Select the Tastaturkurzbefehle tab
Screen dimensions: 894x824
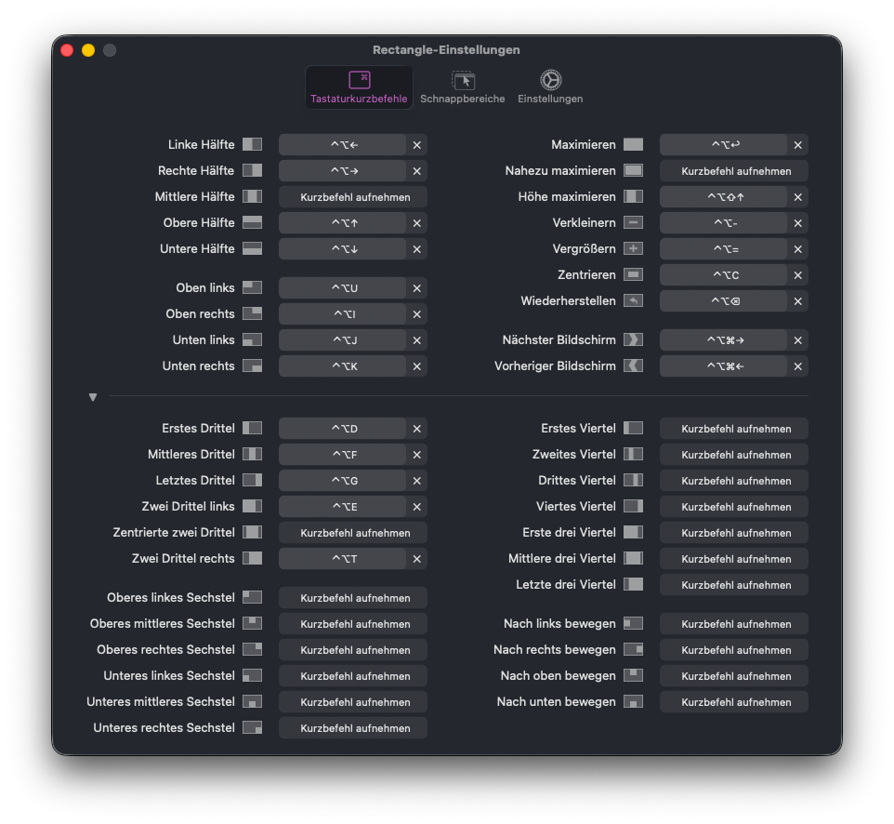[x=359, y=87]
